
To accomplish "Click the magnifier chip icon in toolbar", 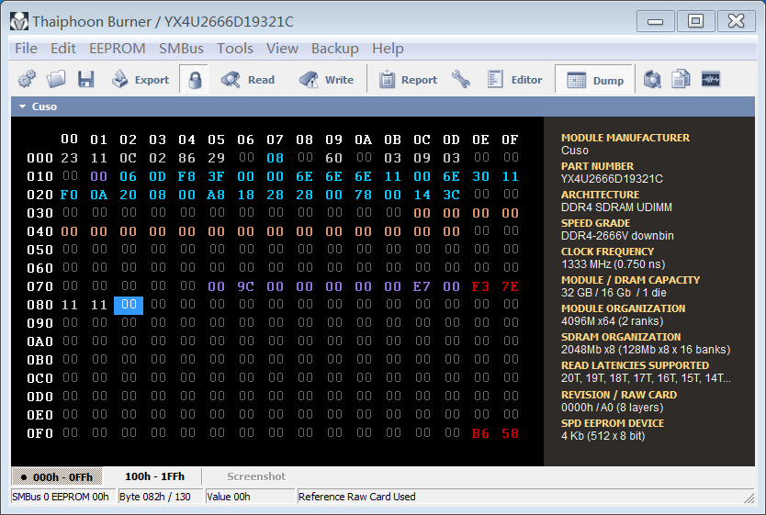I will click(x=652, y=80).
